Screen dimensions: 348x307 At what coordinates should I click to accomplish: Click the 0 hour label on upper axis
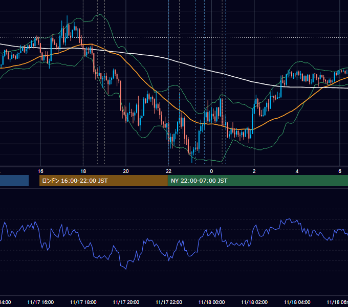coord(211,171)
